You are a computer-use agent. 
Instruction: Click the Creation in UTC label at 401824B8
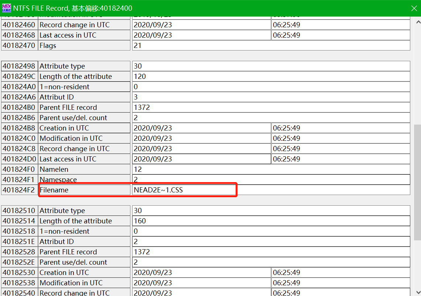84,128
